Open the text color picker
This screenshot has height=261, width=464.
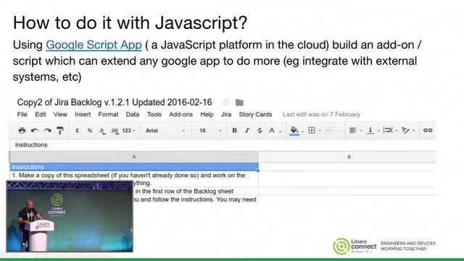coord(274,130)
